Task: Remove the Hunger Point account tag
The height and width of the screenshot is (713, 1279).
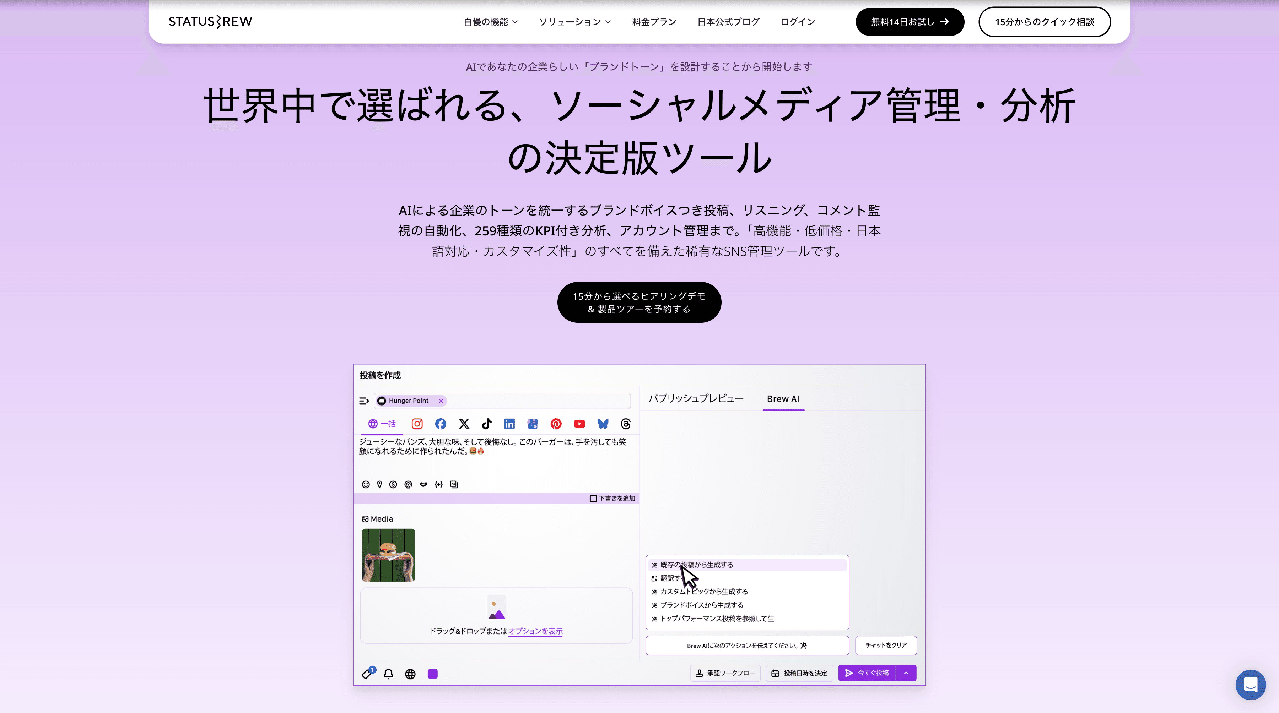Action: click(441, 401)
